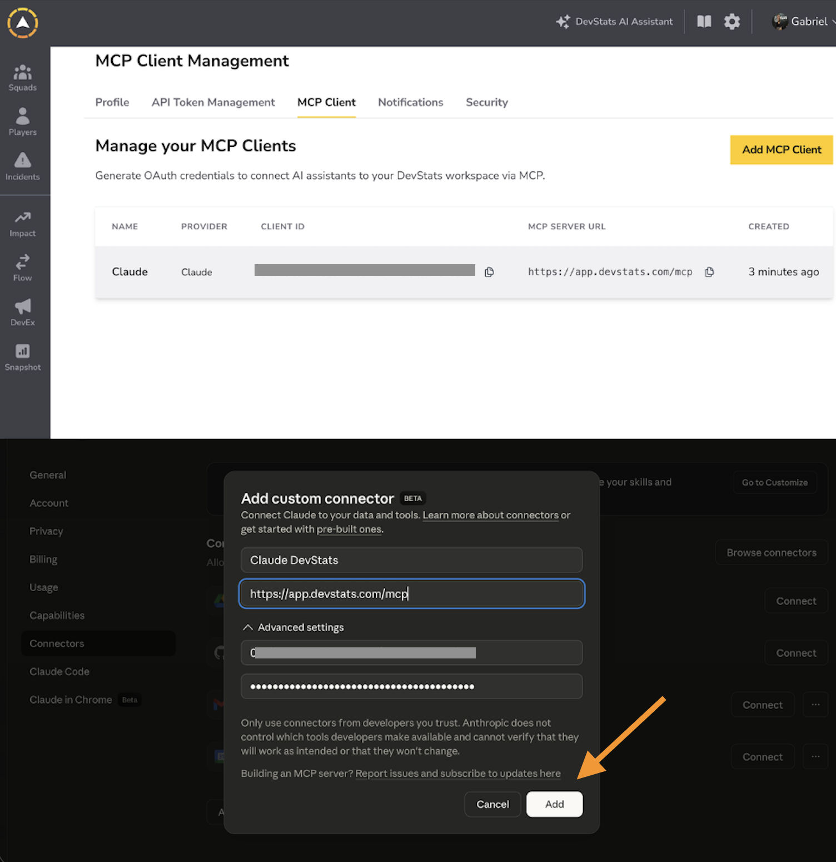Open Capabilities in Claude settings
This screenshot has height=862, width=836.
point(57,616)
